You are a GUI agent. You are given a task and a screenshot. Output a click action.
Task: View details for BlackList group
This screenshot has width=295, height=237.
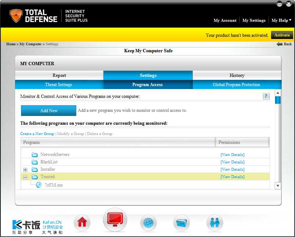coord(233,162)
